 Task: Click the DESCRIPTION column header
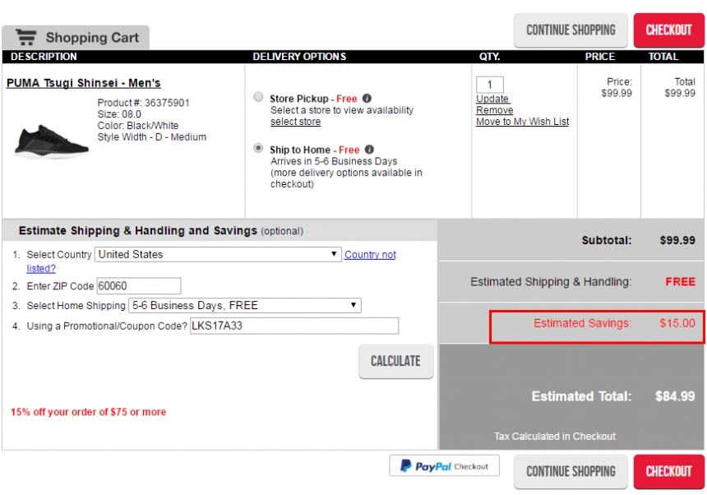[x=44, y=57]
